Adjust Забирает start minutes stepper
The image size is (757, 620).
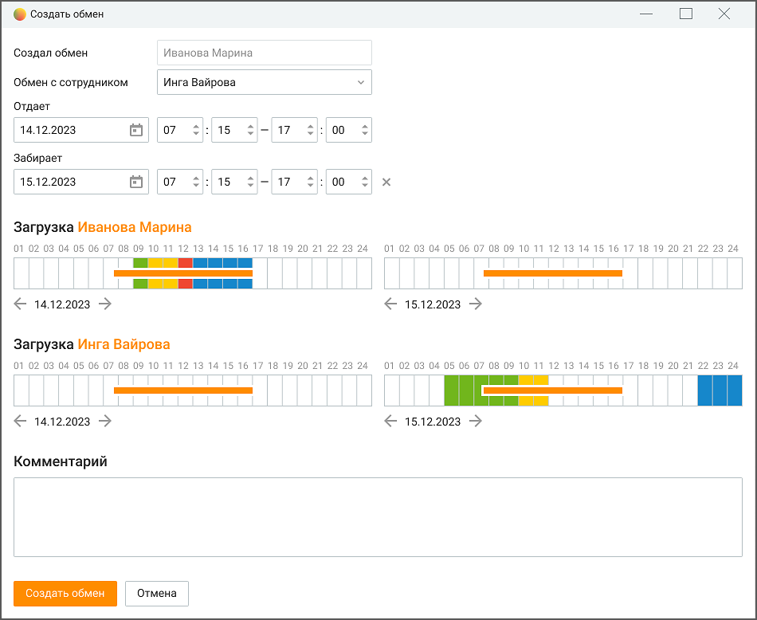point(250,182)
